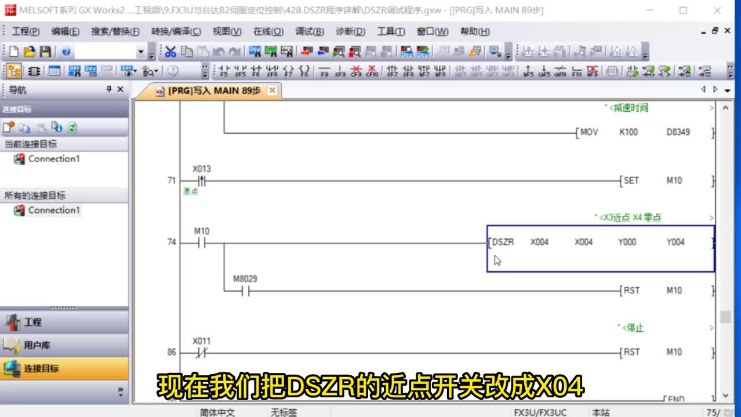
Task: Select the 连接目标 navigation view
Action: 64,368
